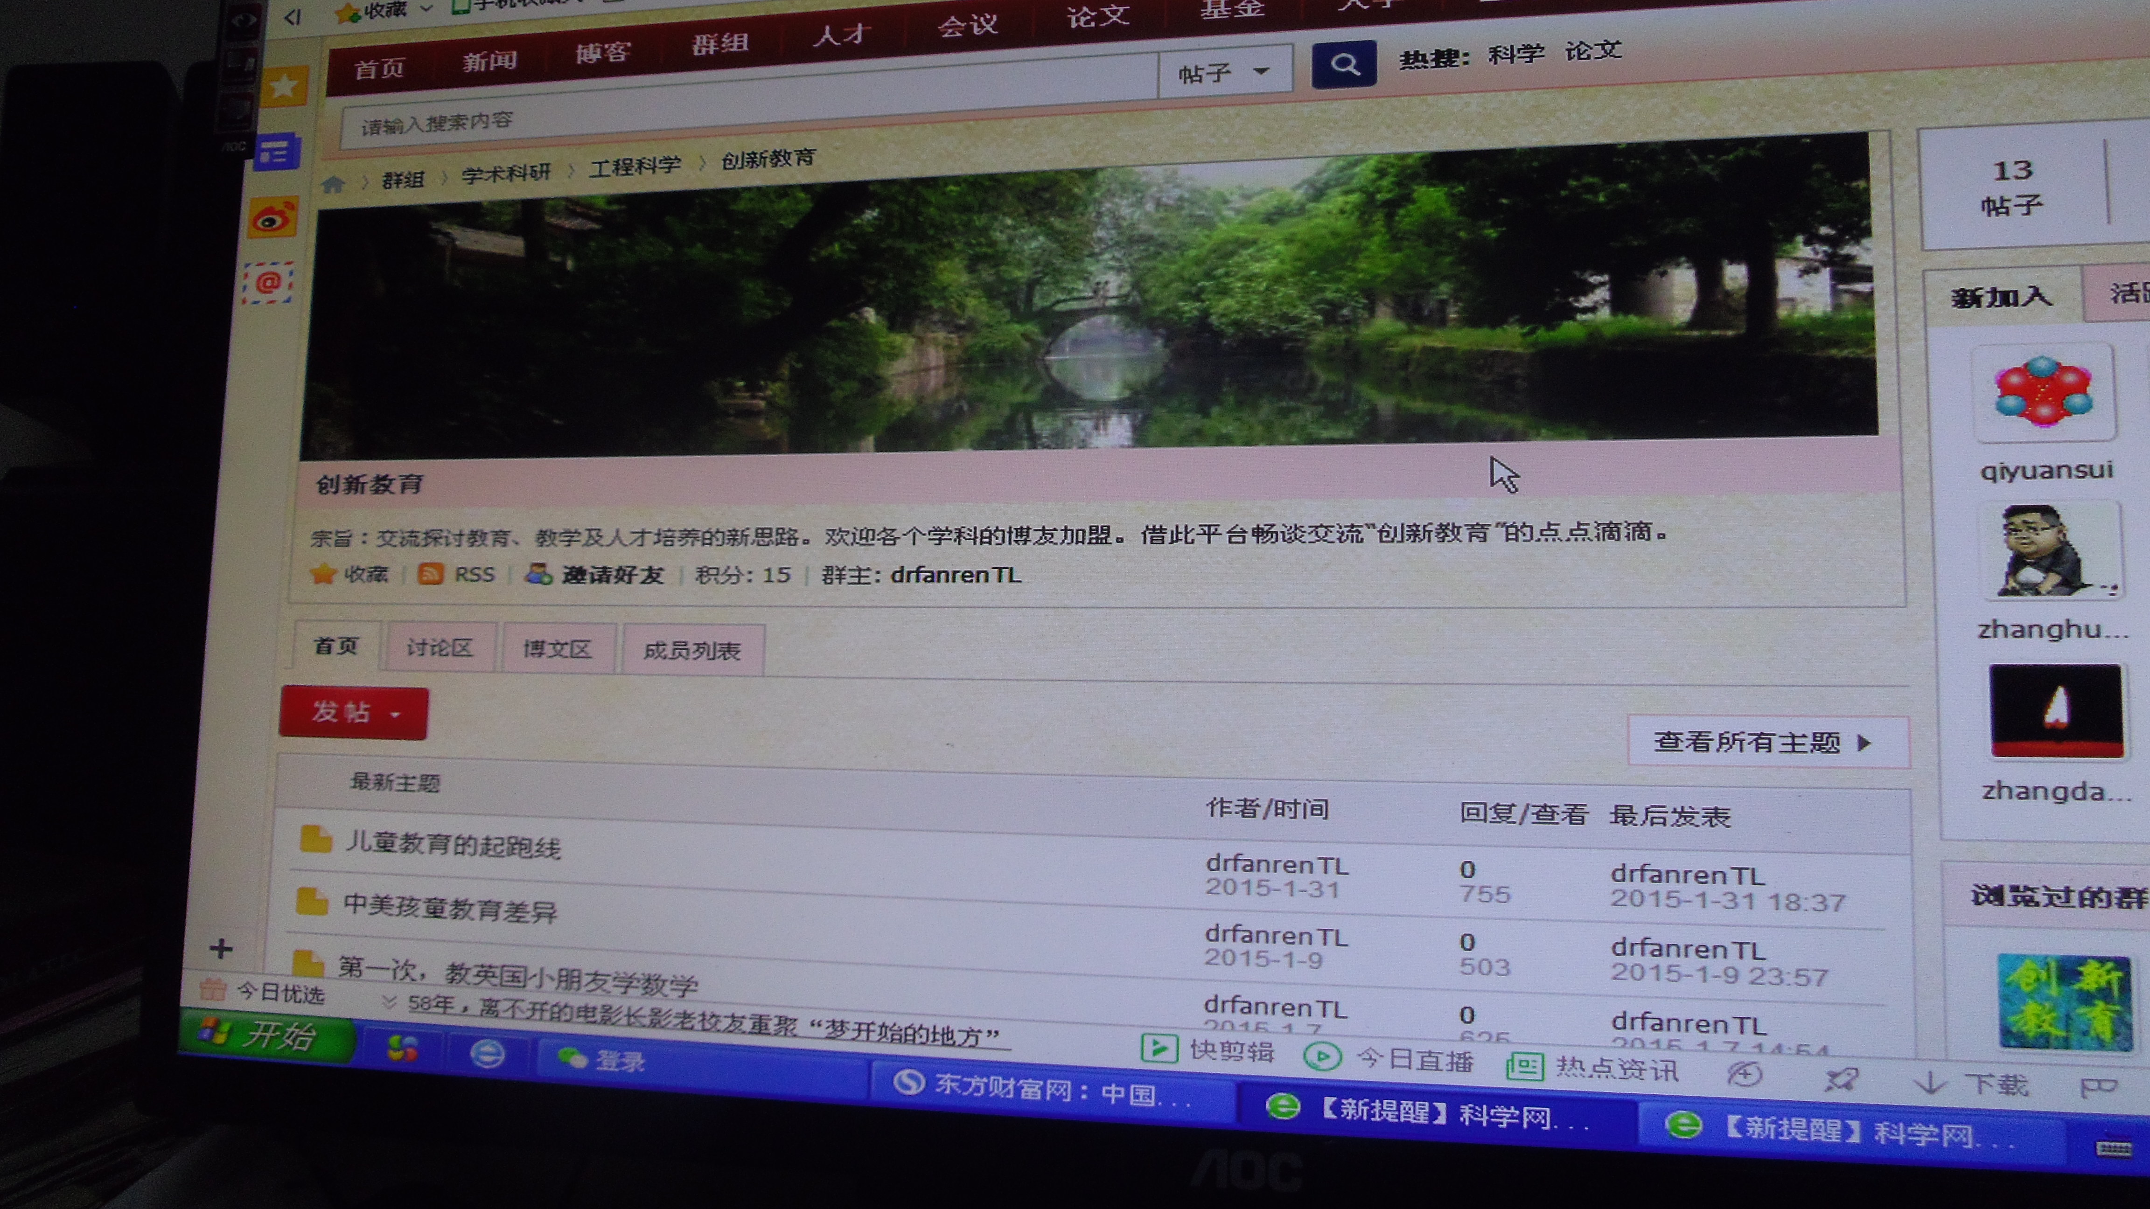
Task: Click the 收藏 star icon under group description
Action: 323,574
